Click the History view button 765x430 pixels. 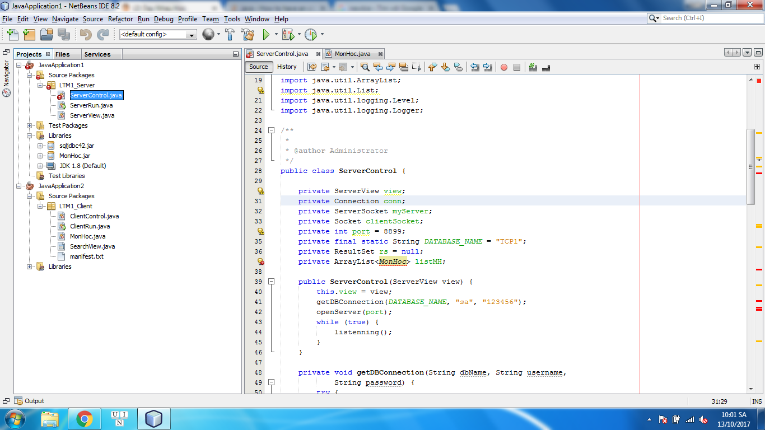coord(287,67)
